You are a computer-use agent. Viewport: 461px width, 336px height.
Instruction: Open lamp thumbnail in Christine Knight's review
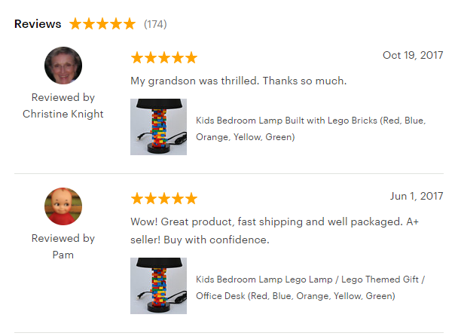(158, 127)
